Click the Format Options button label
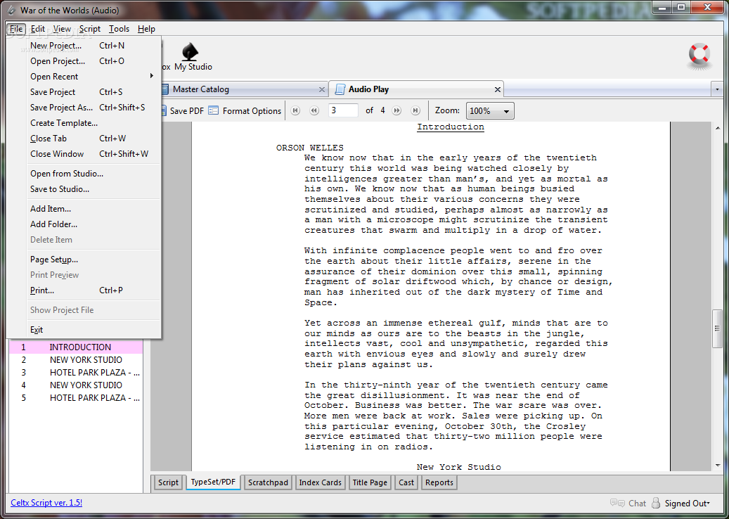Image resolution: width=729 pixels, height=519 pixels. [x=252, y=111]
